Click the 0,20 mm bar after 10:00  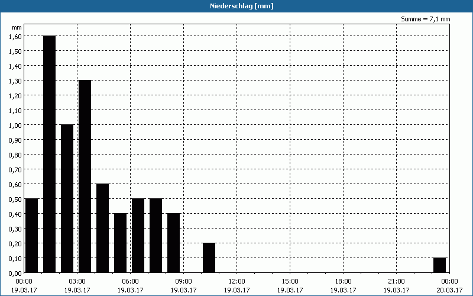209,258
